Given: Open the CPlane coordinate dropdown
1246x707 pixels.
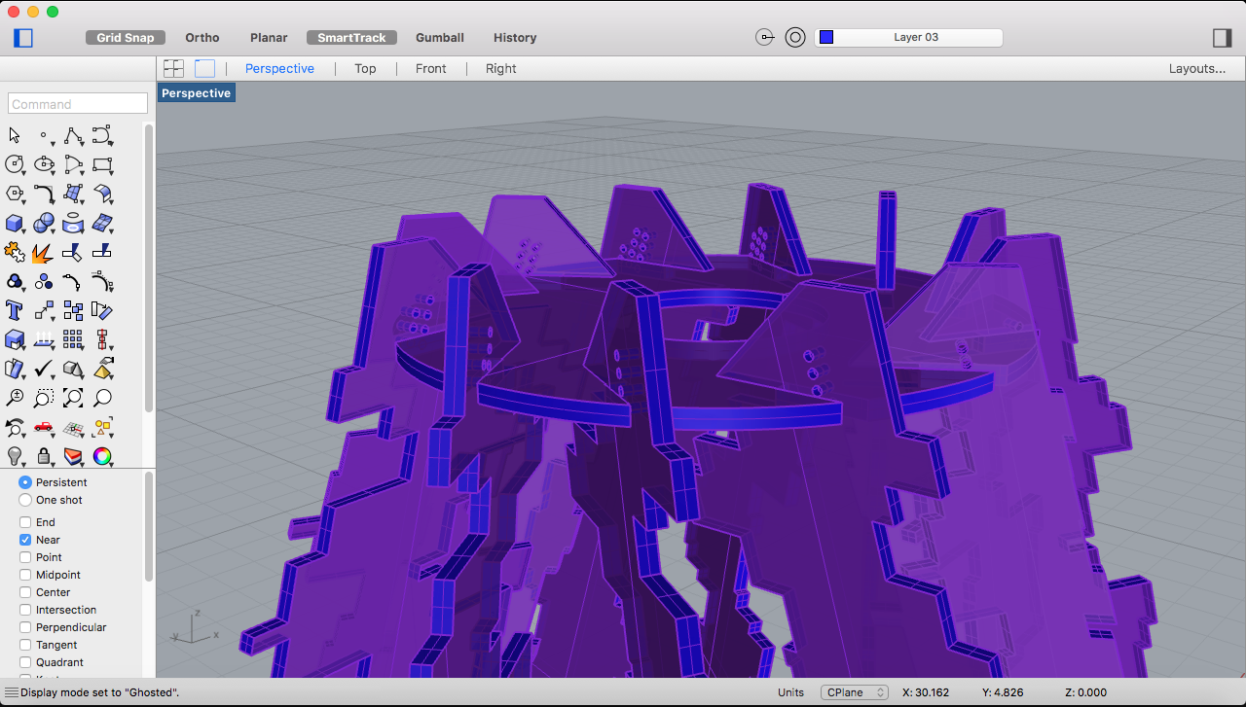Looking at the screenshot, I should 855,692.
